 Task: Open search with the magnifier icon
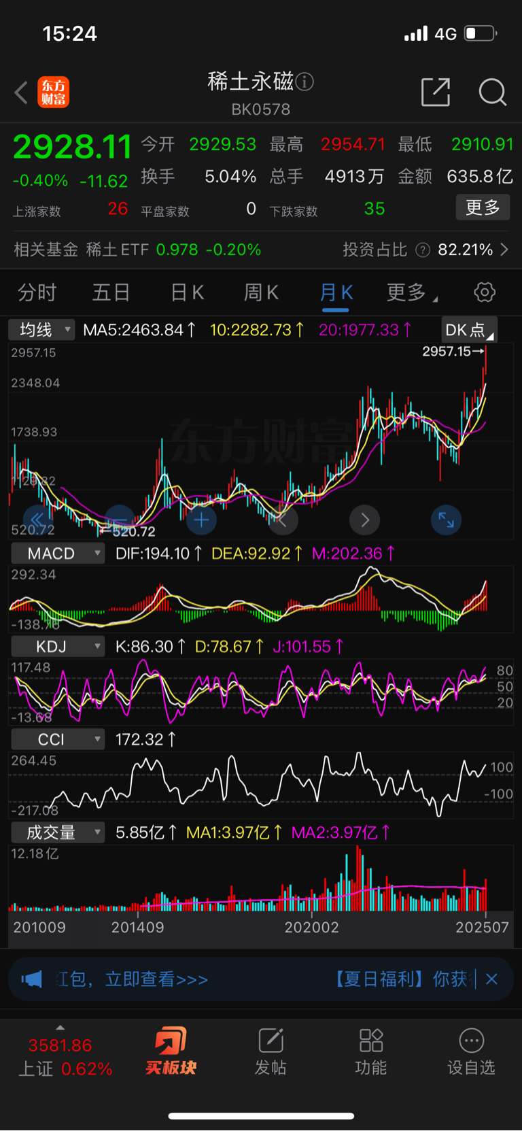(492, 92)
